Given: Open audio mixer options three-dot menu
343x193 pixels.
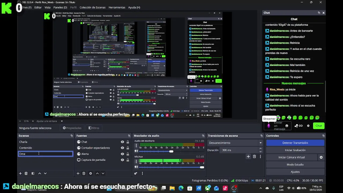Looking at the screenshot, I should tap(142, 173).
